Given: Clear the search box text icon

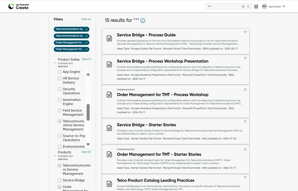Looking at the screenshot, I should tap(243, 6).
